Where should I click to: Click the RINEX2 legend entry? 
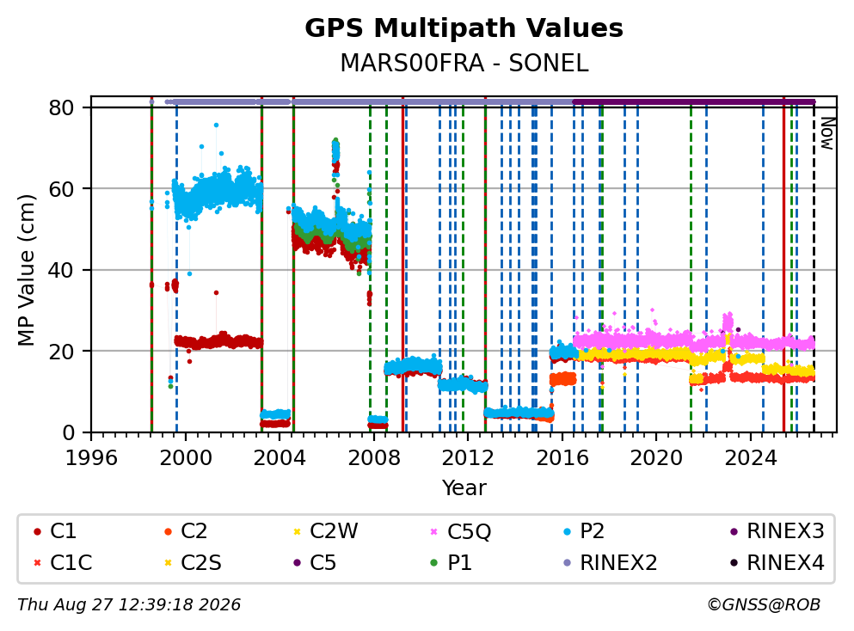(x=611, y=562)
